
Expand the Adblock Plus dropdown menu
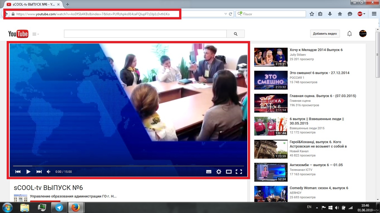pyautogui.click(x=365, y=14)
